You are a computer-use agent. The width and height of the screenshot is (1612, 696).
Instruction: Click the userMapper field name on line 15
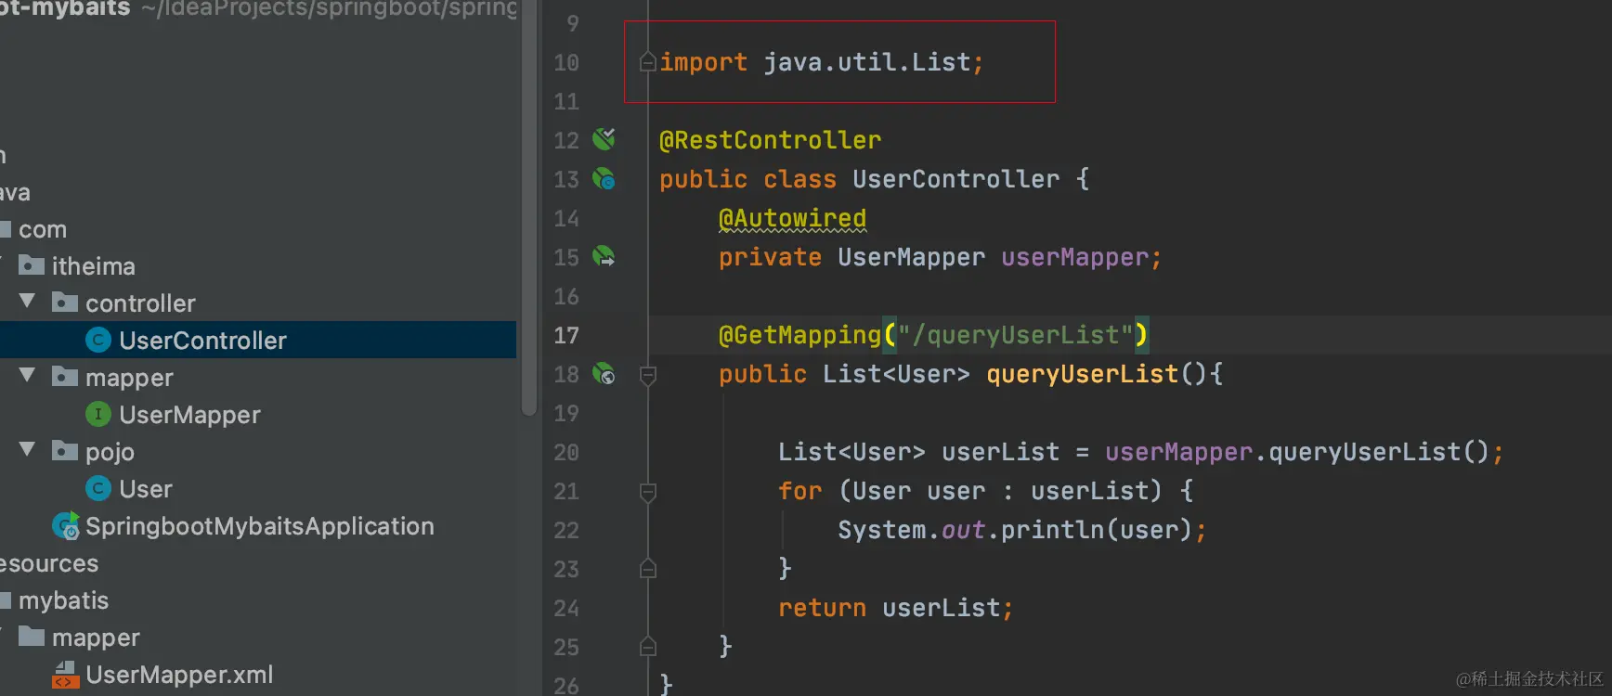pos(1074,257)
